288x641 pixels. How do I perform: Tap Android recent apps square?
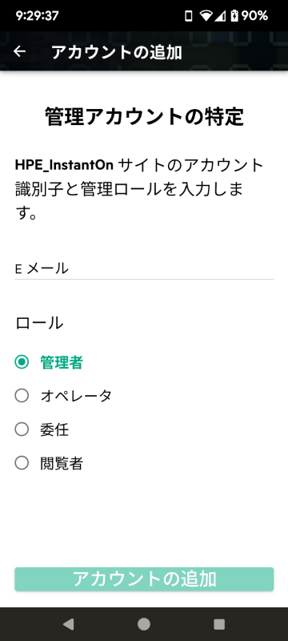pos(219,624)
